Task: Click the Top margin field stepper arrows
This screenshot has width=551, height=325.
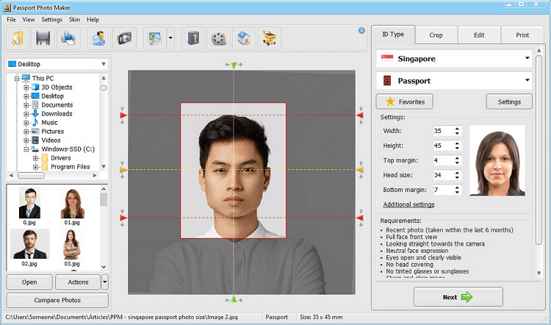Action: (457, 160)
